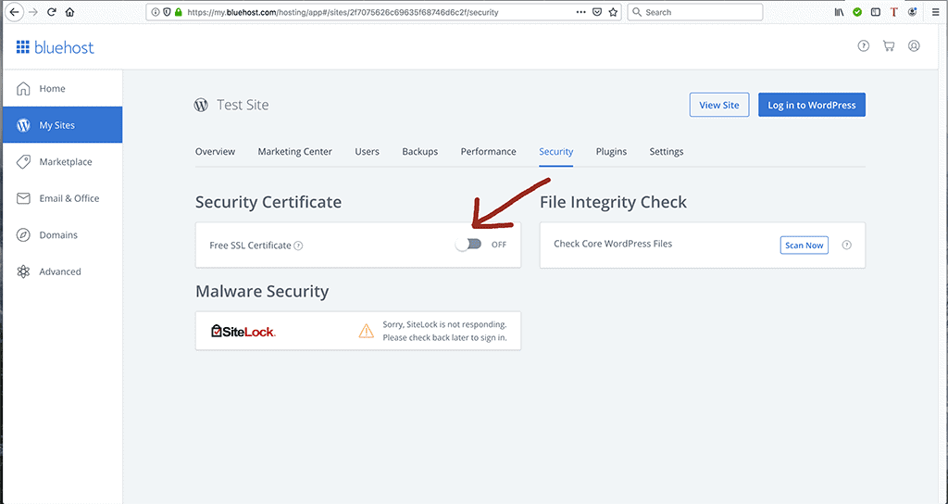Enable the Free SSL Certificate toggle
This screenshot has width=948, height=504.
click(x=469, y=245)
